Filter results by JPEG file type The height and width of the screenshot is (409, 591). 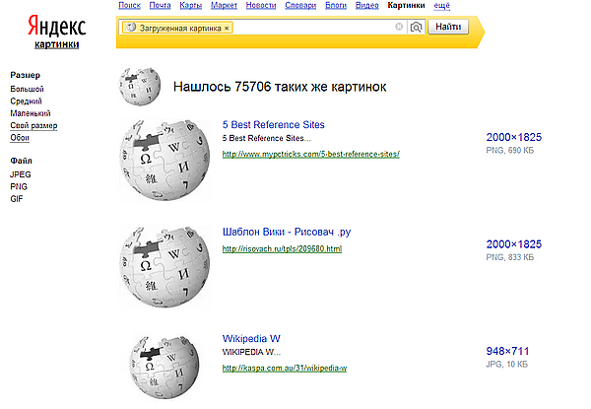point(21,174)
